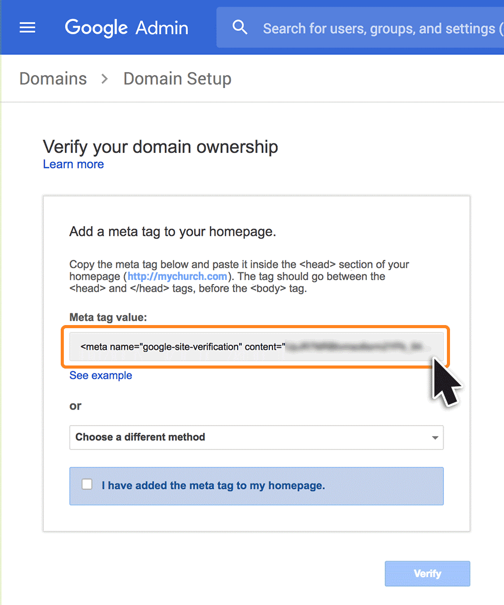The image size is (504, 605).
Task: Click the 'Meta tag value:' label
Action: pos(108,317)
